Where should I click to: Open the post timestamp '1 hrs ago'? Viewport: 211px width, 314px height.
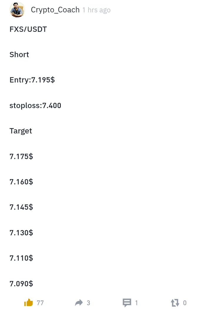96,10
